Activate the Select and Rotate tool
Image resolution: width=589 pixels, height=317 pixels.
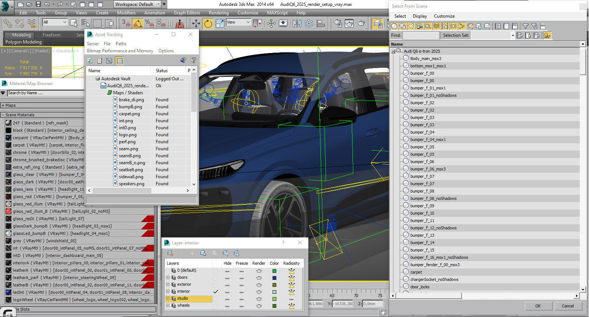tap(208, 24)
